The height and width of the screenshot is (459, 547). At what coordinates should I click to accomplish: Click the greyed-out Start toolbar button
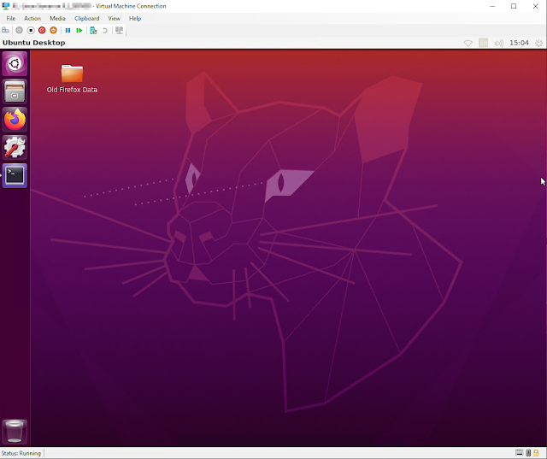tap(19, 31)
